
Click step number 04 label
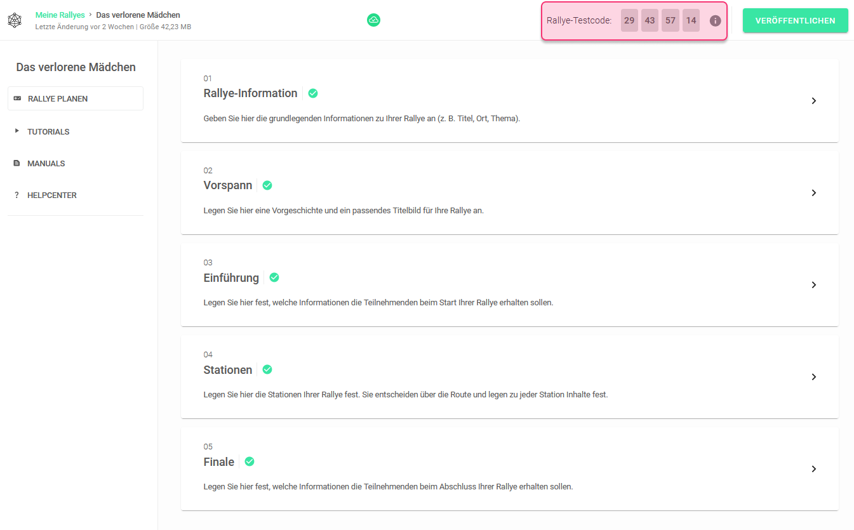pos(208,355)
